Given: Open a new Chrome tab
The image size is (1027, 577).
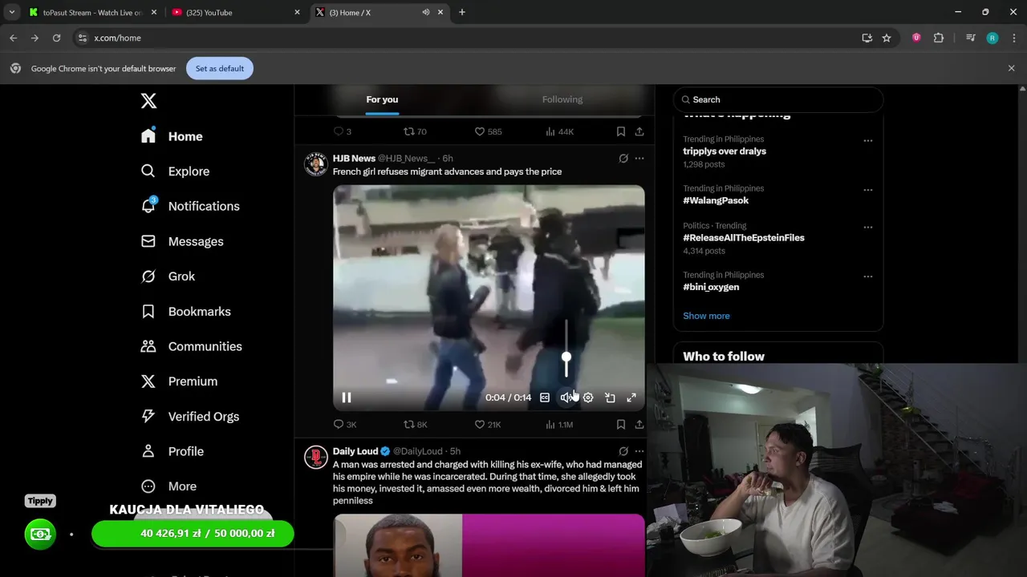Looking at the screenshot, I should [x=462, y=12].
